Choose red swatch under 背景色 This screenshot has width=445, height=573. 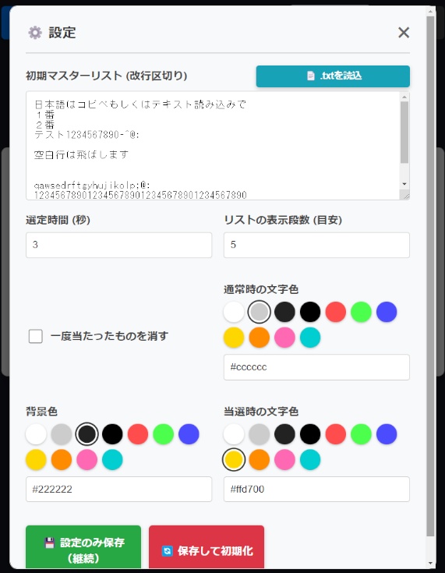pos(138,434)
